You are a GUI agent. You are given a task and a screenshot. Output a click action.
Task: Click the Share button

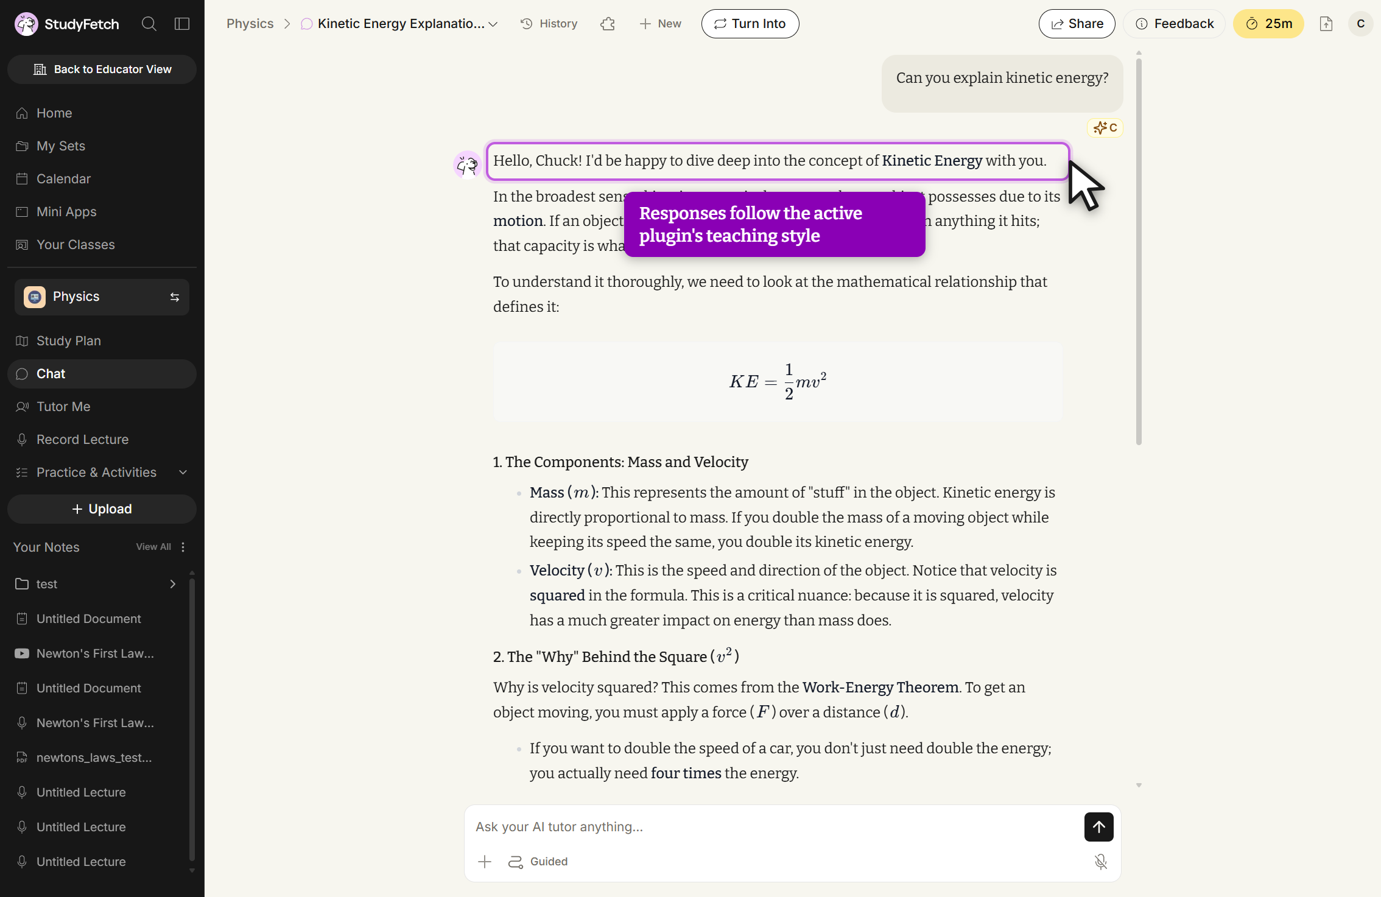pos(1077,24)
